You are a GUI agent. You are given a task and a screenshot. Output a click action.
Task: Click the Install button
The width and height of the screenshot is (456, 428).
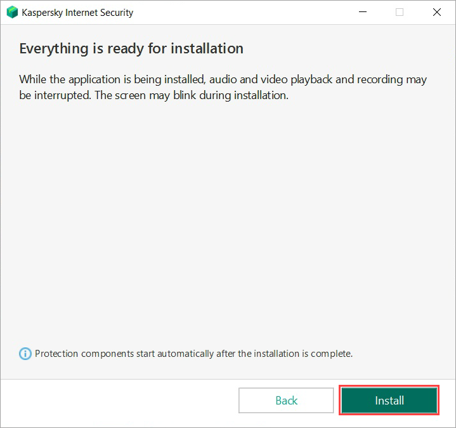click(x=389, y=401)
